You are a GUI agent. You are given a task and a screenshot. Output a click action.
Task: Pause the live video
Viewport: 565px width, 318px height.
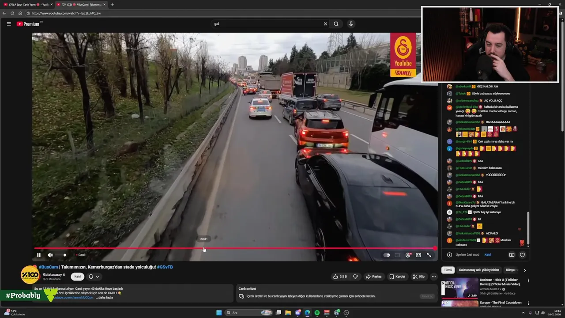point(39,255)
